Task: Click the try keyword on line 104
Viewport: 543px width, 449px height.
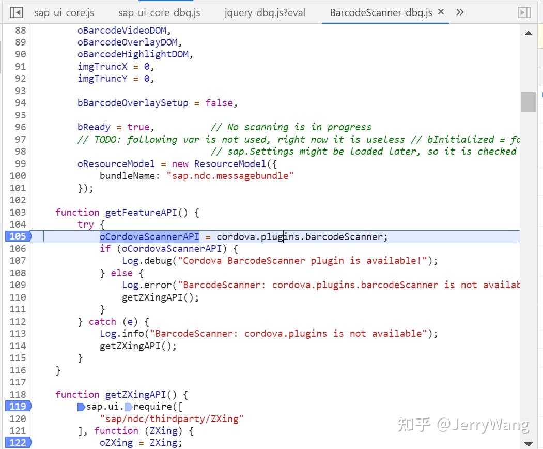Action: (x=86, y=224)
